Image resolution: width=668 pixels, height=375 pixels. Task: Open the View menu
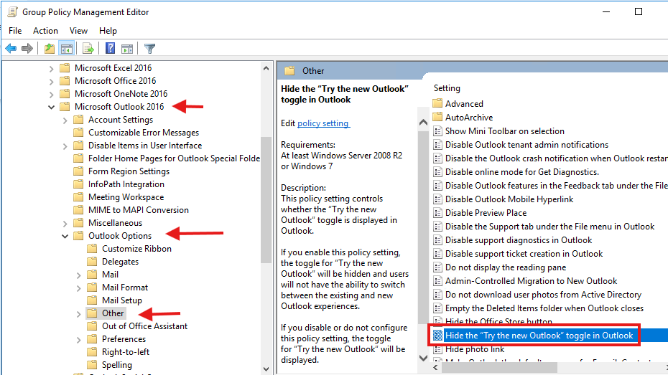pos(78,31)
